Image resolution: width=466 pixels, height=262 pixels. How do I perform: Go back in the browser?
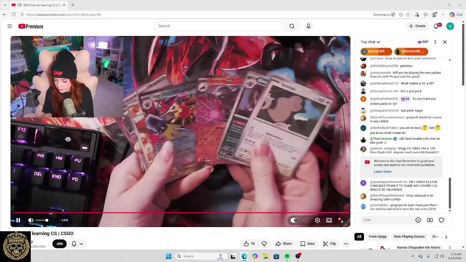[5, 15]
